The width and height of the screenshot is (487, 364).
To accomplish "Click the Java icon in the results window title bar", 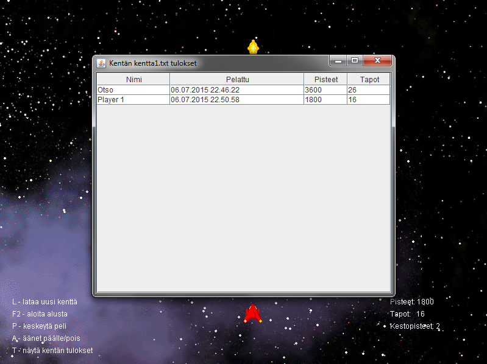I will pyautogui.click(x=101, y=63).
